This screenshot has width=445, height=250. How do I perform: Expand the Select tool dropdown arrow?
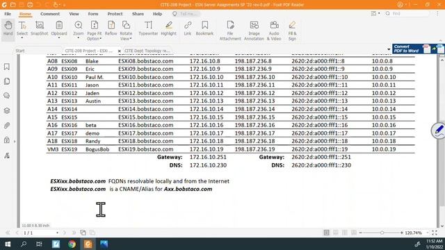pyautogui.click(x=22, y=38)
